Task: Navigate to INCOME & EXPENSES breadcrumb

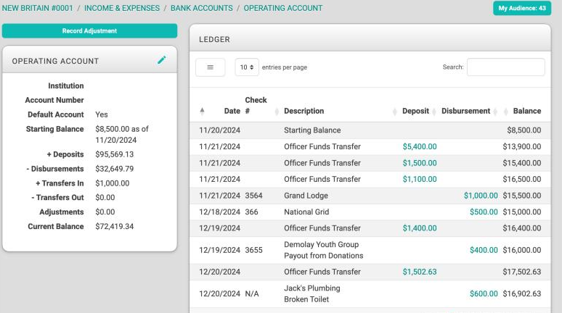Action: [122, 8]
